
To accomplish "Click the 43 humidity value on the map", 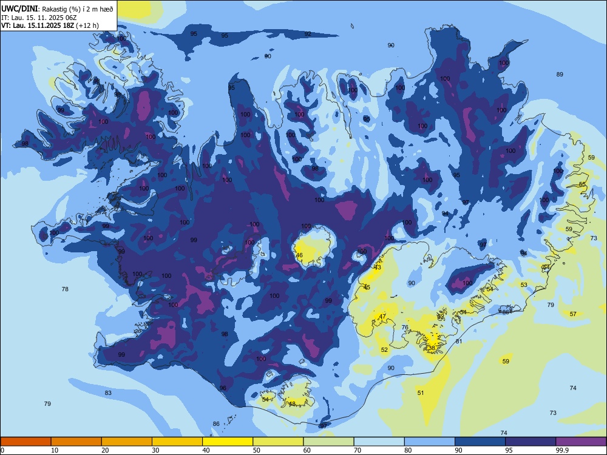I will (378, 268).
